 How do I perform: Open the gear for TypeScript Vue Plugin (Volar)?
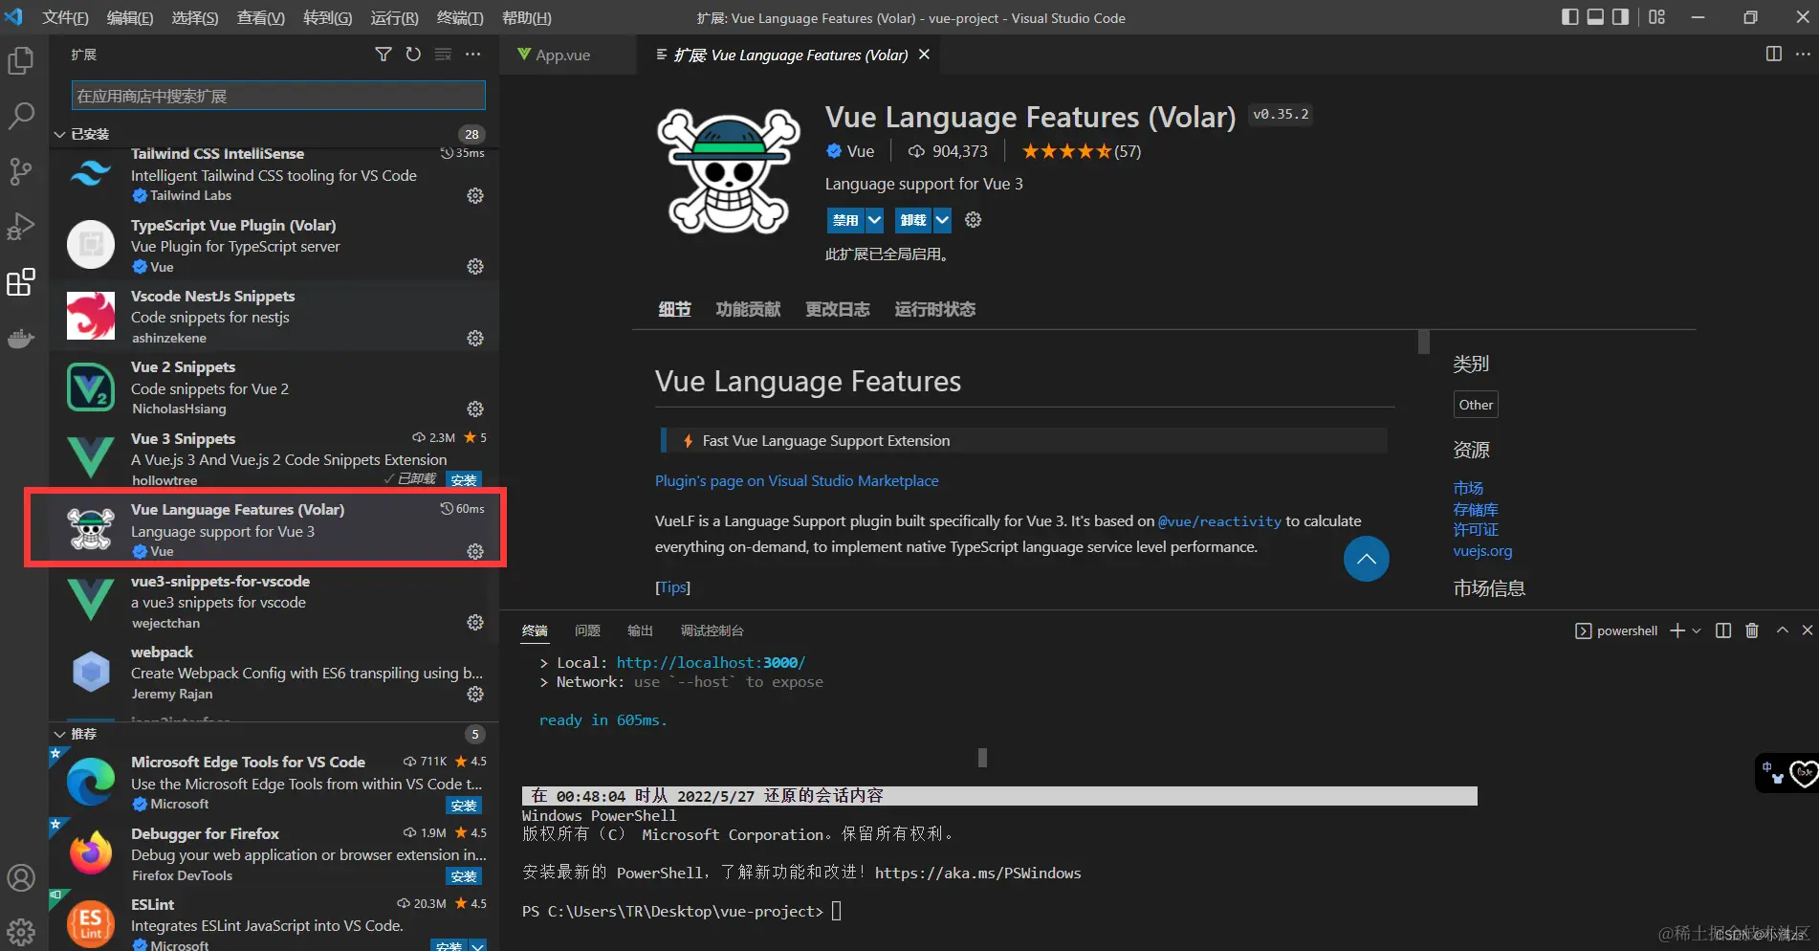(475, 266)
